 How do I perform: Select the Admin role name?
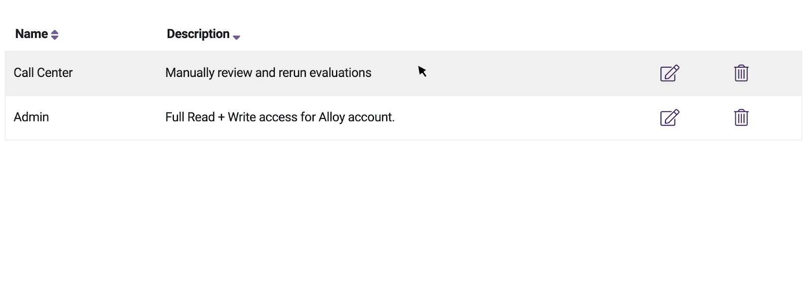(x=31, y=117)
